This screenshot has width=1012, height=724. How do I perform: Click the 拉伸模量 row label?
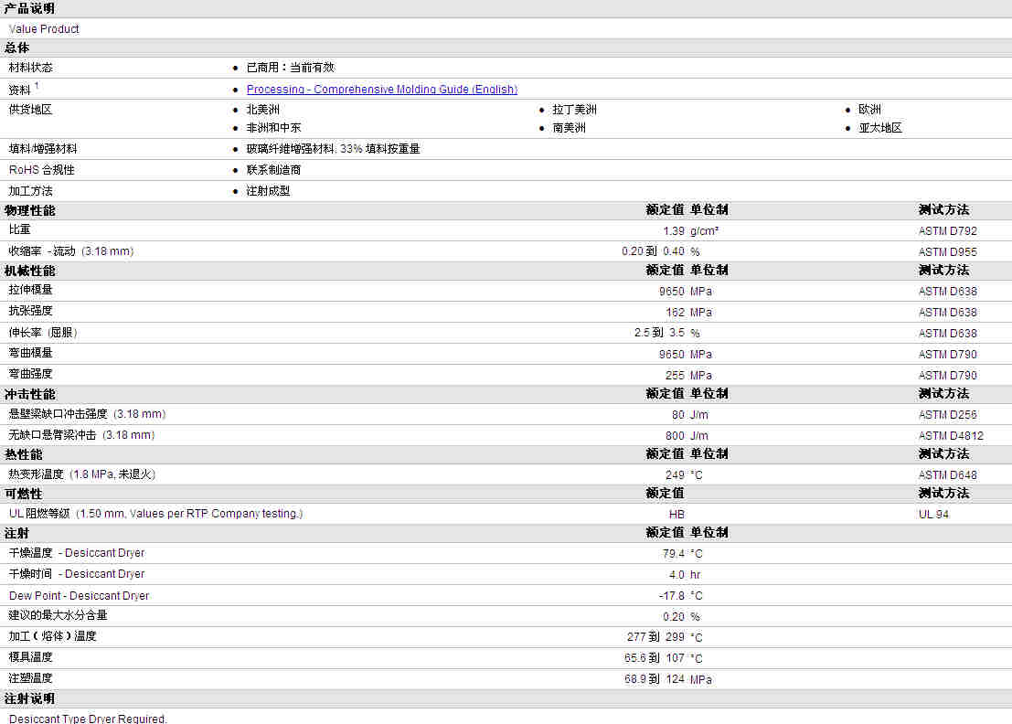click(x=30, y=290)
